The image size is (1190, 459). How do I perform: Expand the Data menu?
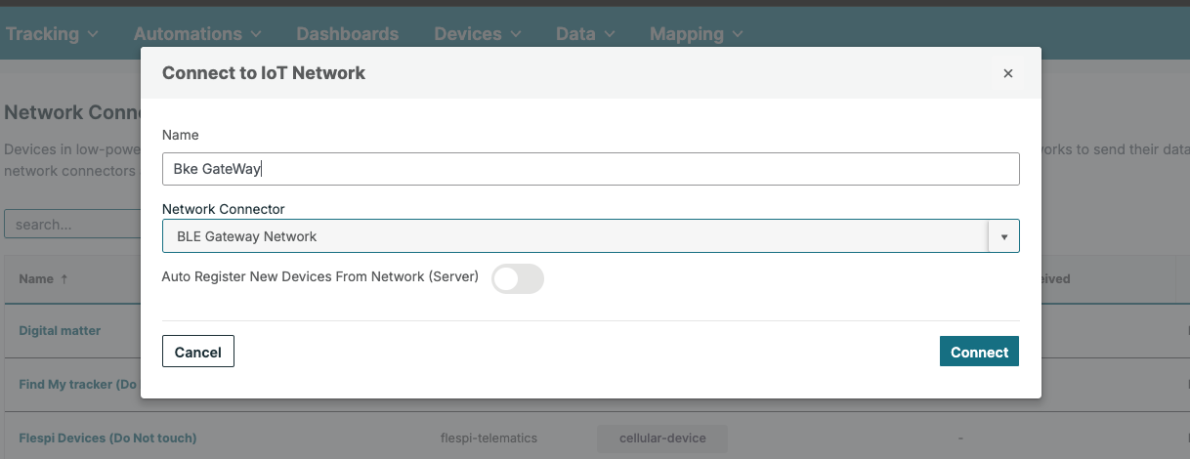(585, 34)
